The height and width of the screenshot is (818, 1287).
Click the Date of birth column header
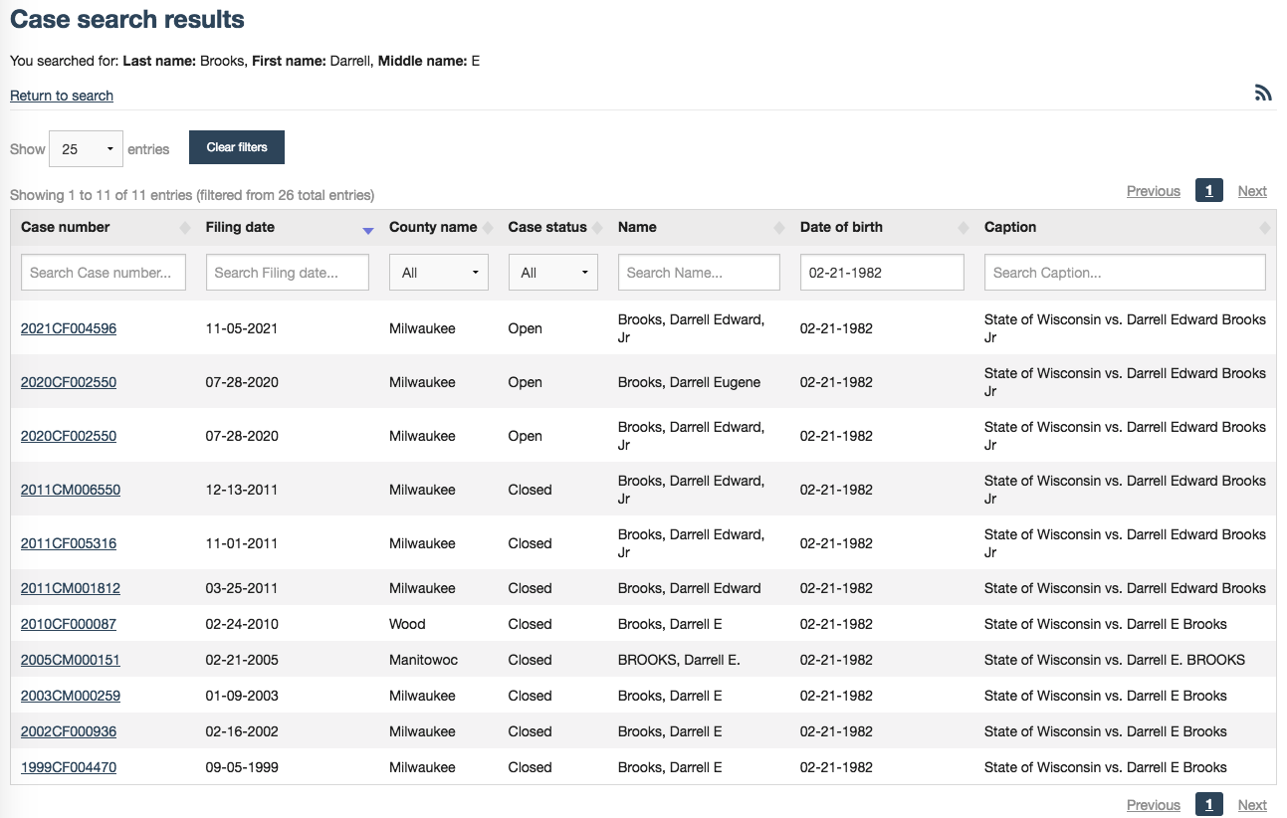tap(841, 227)
